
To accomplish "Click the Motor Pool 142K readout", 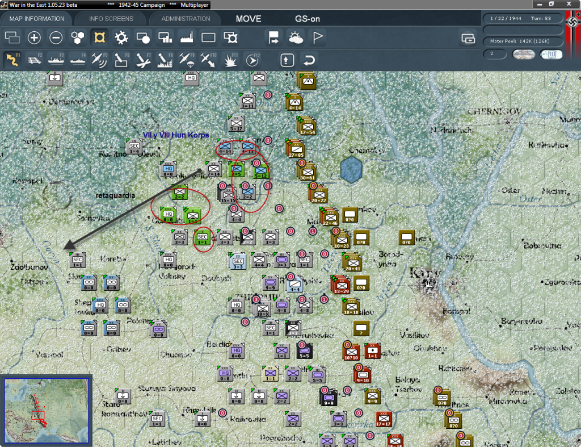I will pos(523,41).
